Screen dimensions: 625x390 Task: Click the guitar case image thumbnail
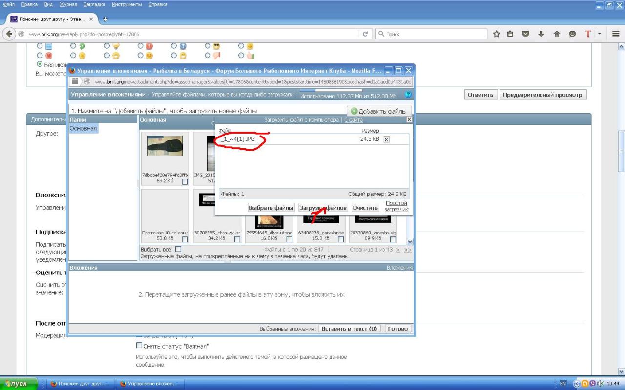(x=165, y=146)
